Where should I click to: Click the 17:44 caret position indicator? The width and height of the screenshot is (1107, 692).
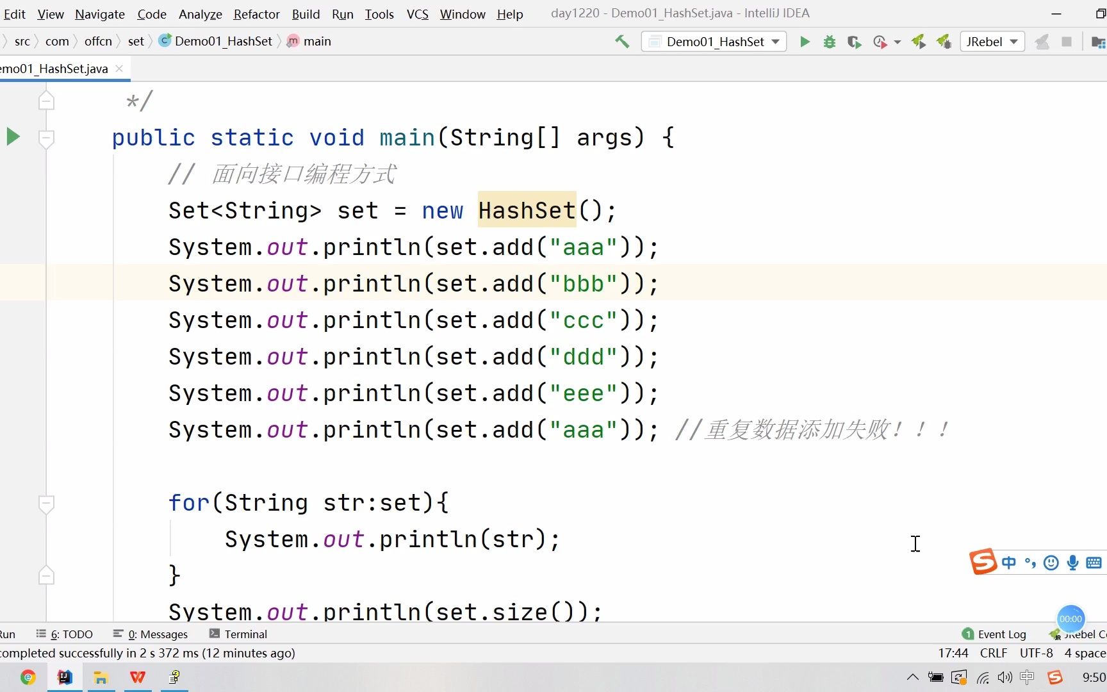953,653
